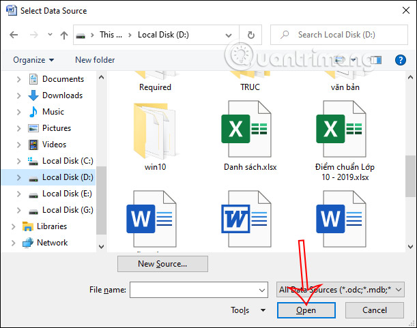Expand the Pictures tree node
This screenshot has width=417, height=328.
pos(18,128)
